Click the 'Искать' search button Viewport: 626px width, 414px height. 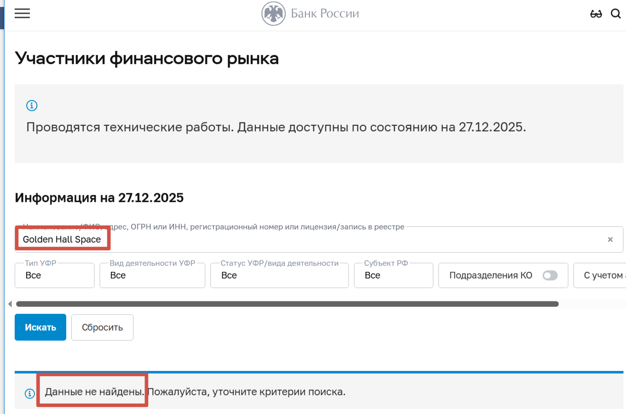pyautogui.click(x=40, y=327)
